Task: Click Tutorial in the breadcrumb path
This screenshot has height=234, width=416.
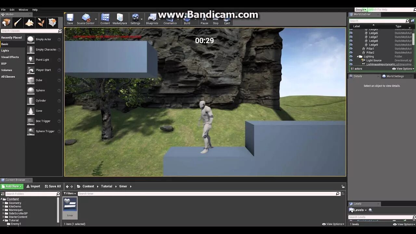Action: pyautogui.click(x=107, y=186)
